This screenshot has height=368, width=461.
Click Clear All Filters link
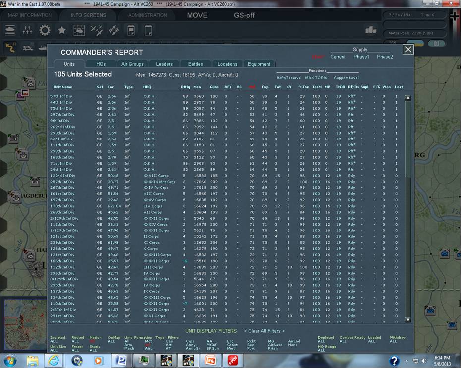coord(264,331)
